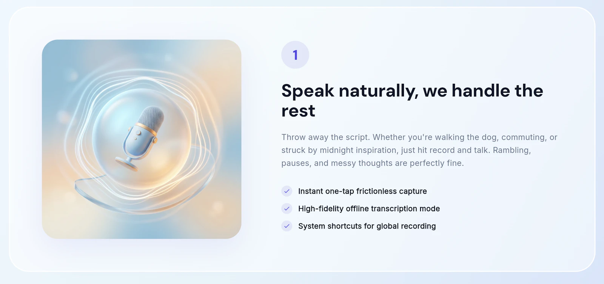The height and width of the screenshot is (284, 604).
Task: Click the checkmark beside High-fidelity offline transcription mode
Action: pos(287,209)
